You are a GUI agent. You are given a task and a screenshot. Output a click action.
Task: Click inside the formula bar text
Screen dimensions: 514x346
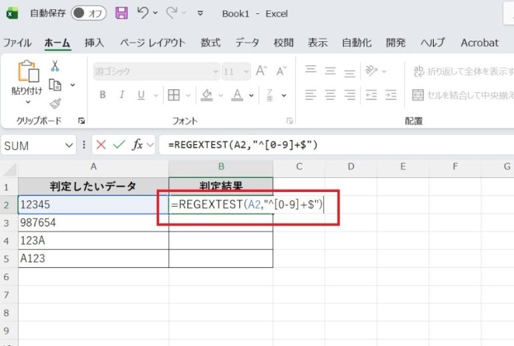point(243,145)
